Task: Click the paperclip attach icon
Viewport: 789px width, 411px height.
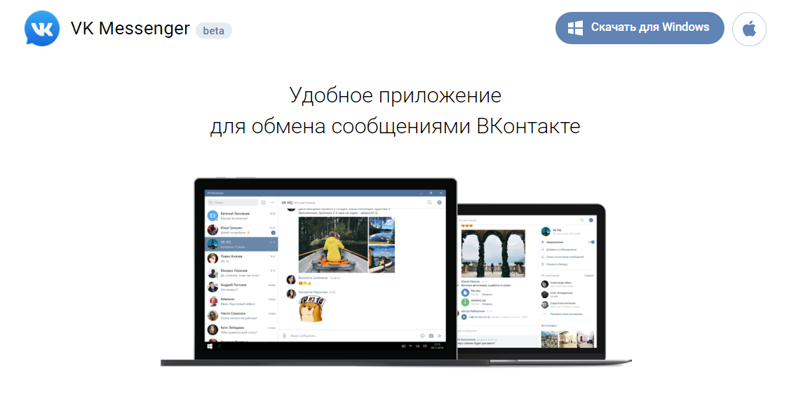Action: tap(285, 335)
